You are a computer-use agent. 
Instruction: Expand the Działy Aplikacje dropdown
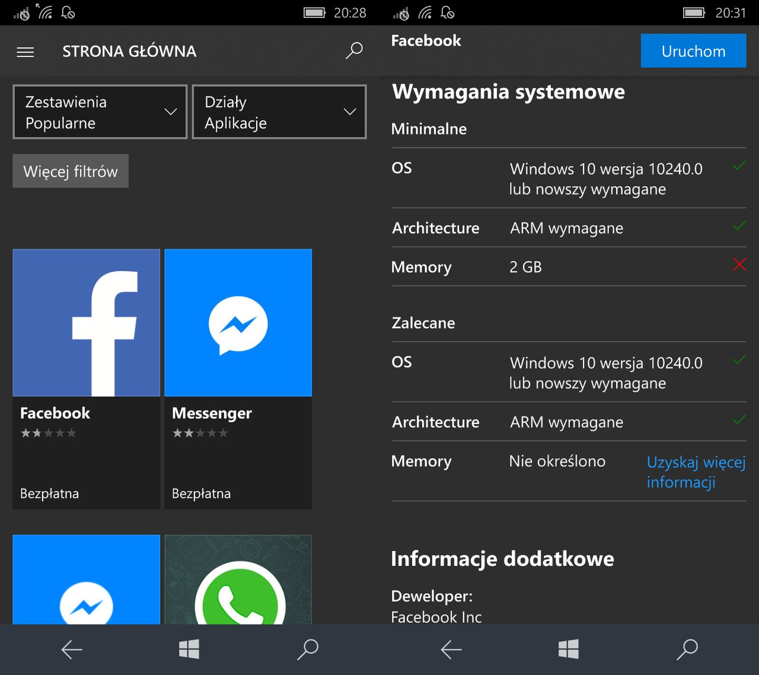(x=279, y=112)
